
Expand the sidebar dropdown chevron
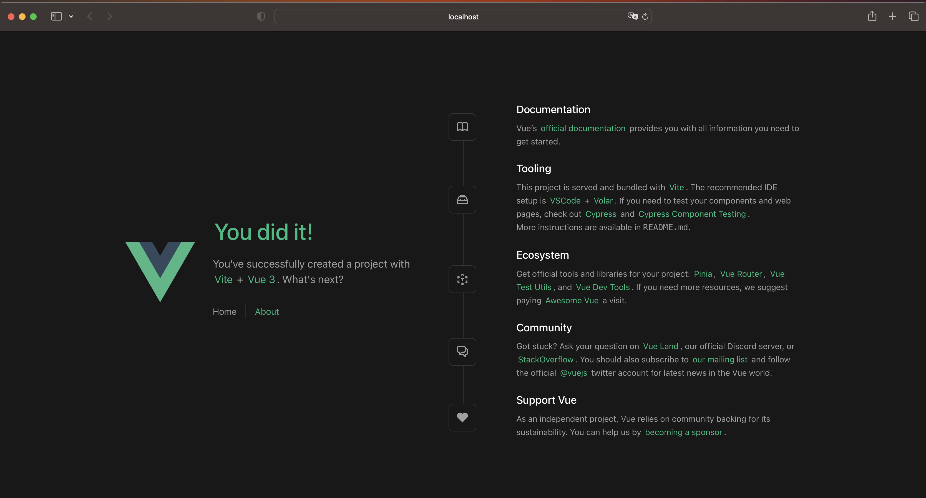pos(71,17)
